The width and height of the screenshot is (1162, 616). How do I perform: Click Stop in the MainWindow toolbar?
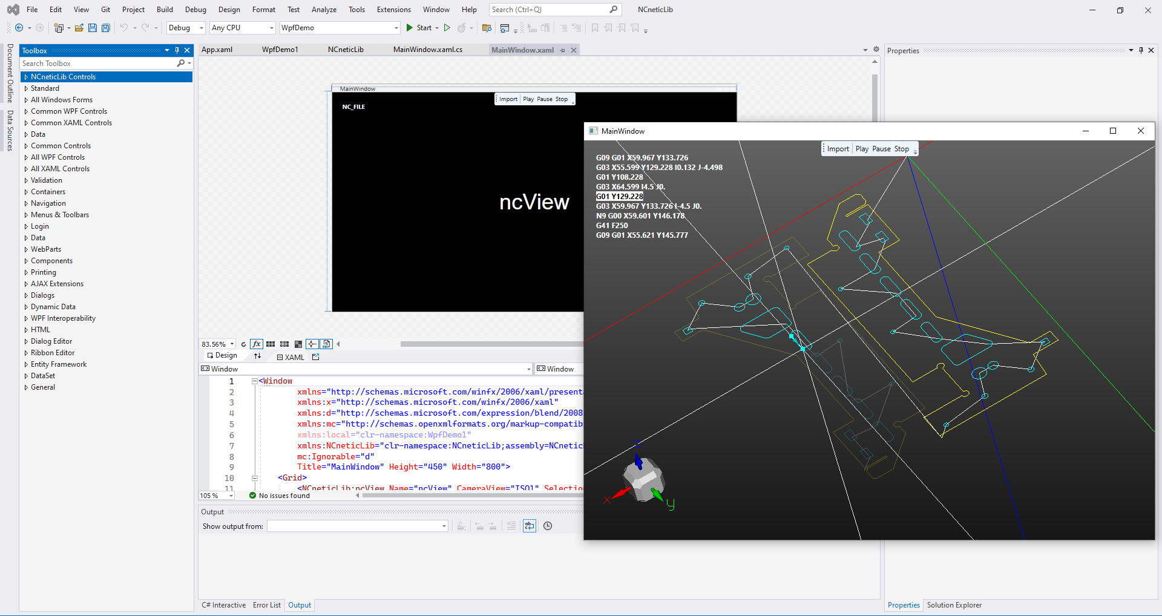(902, 149)
